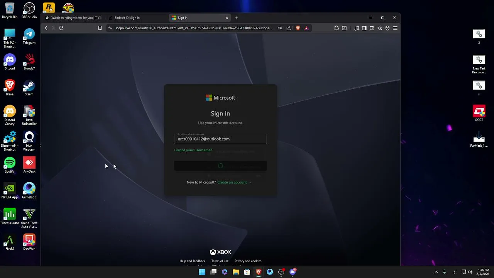Open the Windows Start menu
Screen dimensions: 494x278
(202, 272)
